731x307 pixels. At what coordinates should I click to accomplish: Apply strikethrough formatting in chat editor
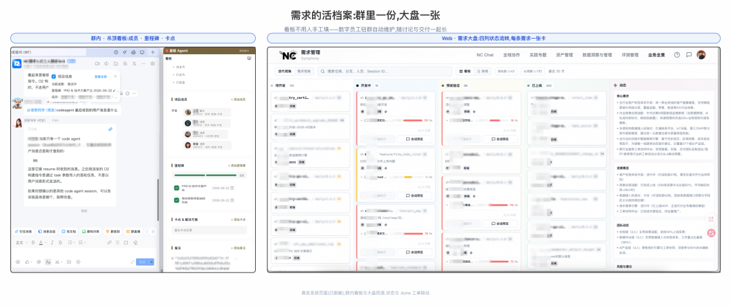point(60,243)
